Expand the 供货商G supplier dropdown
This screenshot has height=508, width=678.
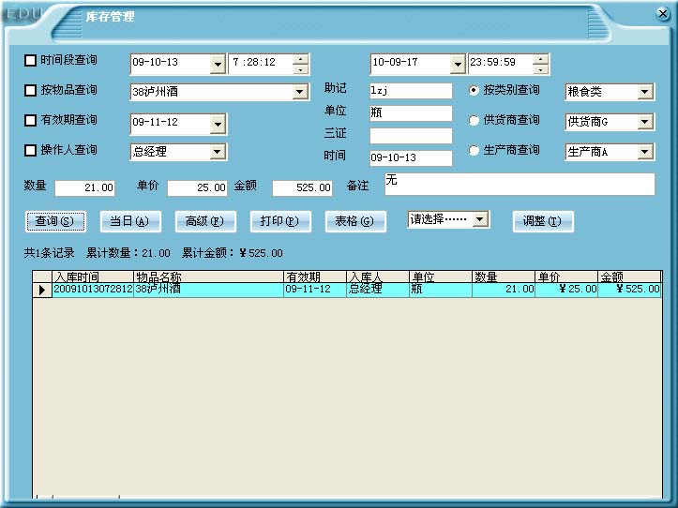(644, 122)
